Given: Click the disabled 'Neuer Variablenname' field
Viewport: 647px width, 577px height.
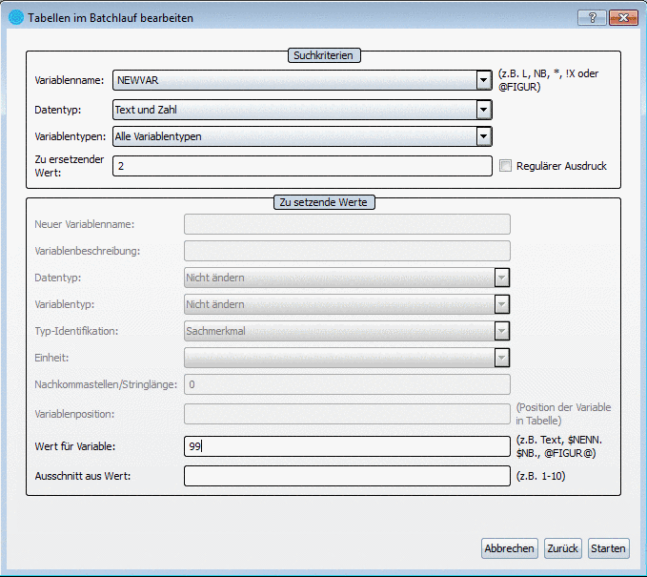Looking at the screenshot, I should [347, 224].
